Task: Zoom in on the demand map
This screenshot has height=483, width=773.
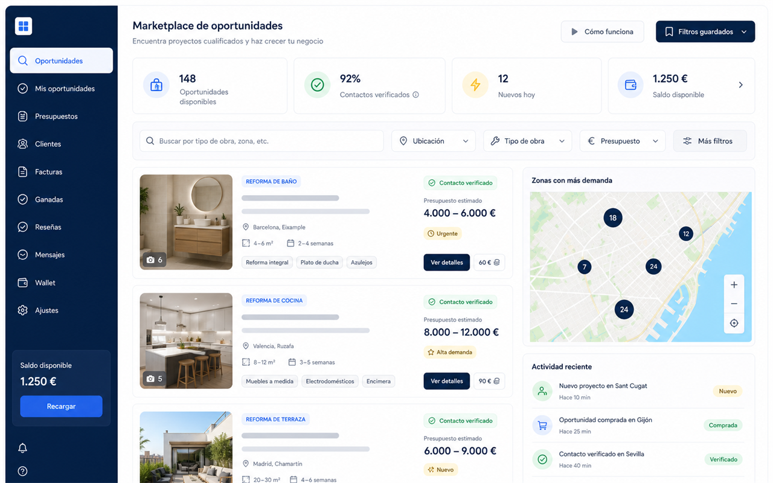Action: point(734,285)
